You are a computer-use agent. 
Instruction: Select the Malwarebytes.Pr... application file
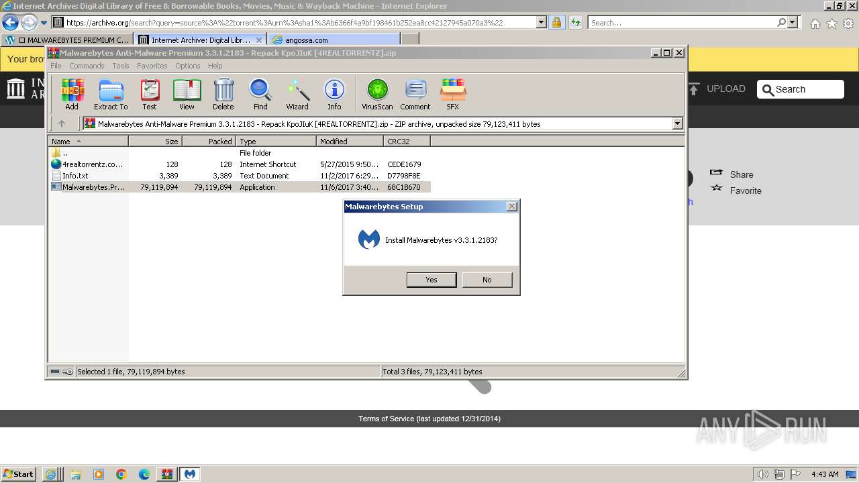click(240, 187)
